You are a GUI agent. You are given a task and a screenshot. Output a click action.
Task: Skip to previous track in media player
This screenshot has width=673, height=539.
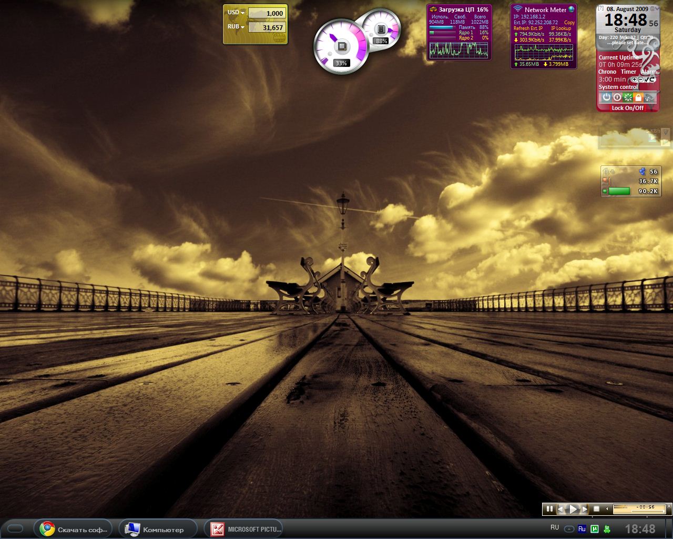point(561,509)
